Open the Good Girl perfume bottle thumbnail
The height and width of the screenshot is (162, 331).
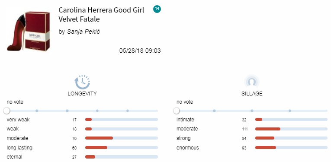click(28, 32)
